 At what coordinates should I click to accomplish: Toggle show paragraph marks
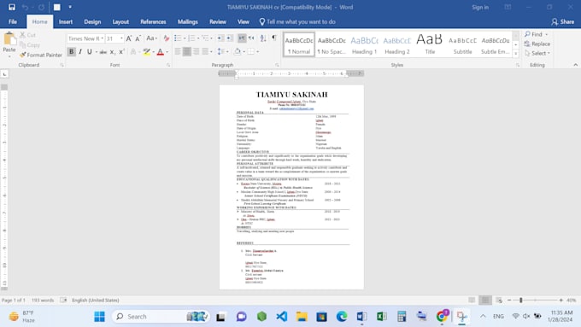coord(274,38)
